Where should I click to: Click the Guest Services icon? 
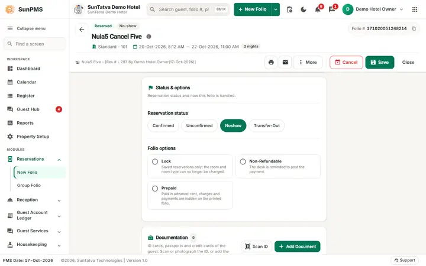[10, 231]
